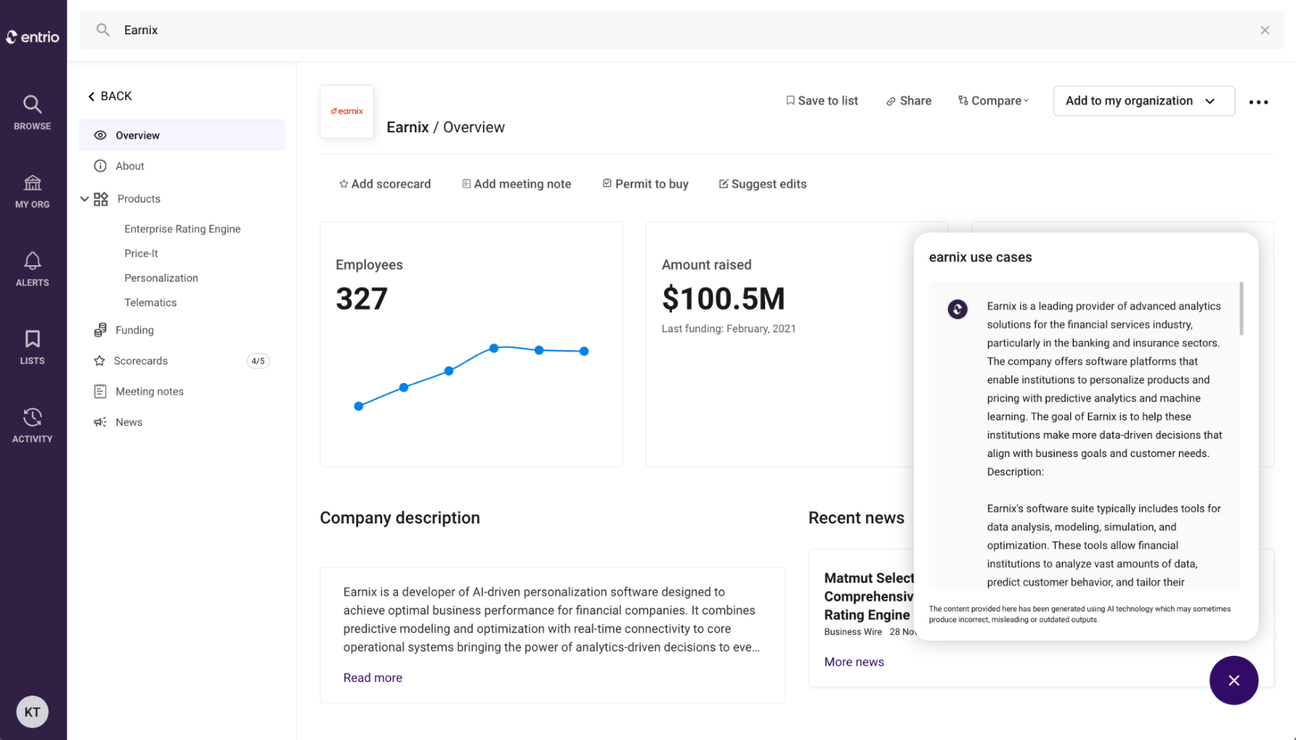Click the Company description heading
1296x740 pixels.
[x=400, y=518]
